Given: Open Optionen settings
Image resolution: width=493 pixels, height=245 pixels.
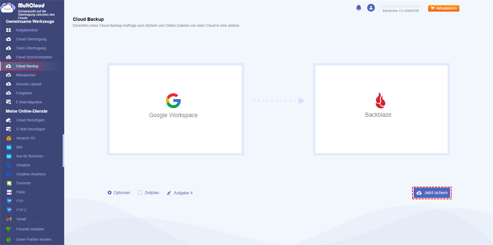Looking at the screenshot, I should 119,192.
